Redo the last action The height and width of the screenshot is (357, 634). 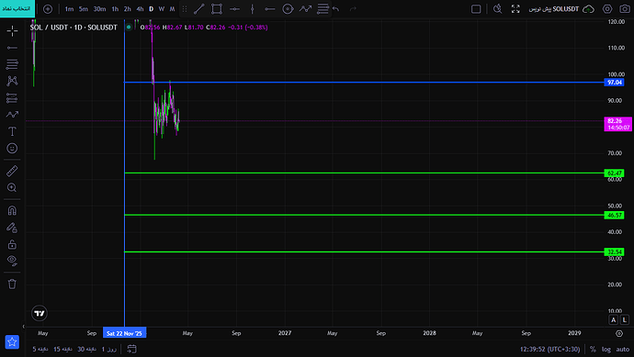point(353,9)
